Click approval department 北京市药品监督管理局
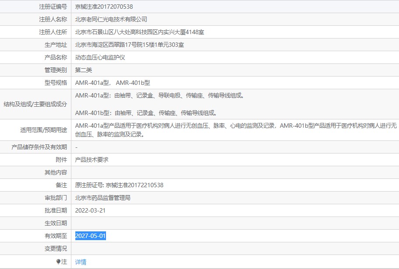The image size is (399, 269). [102, 198]
